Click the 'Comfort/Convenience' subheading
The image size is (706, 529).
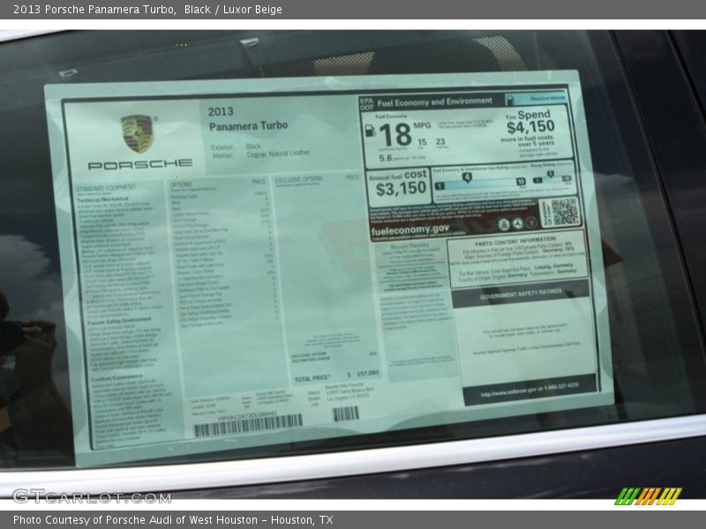[x=116, y=378]
